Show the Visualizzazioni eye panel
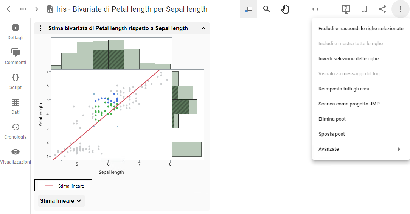The height and width of the screenshot is (214, 410). 16,156
